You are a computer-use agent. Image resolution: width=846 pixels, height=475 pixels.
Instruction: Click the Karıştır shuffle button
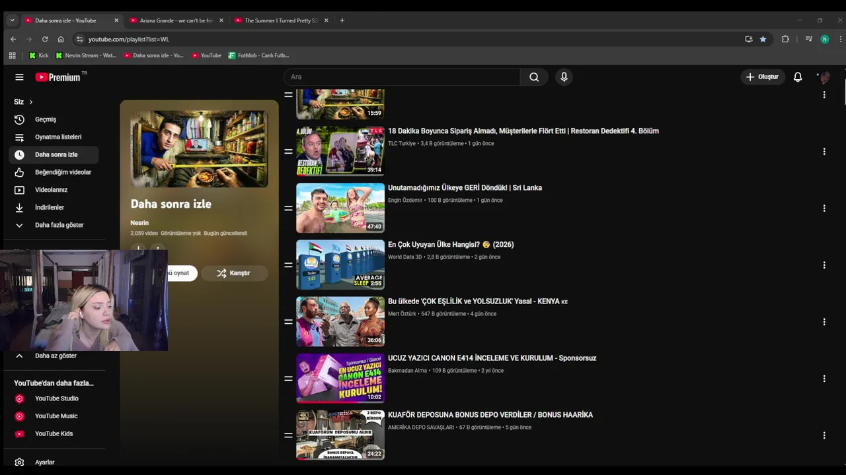[x=234, y=273]
